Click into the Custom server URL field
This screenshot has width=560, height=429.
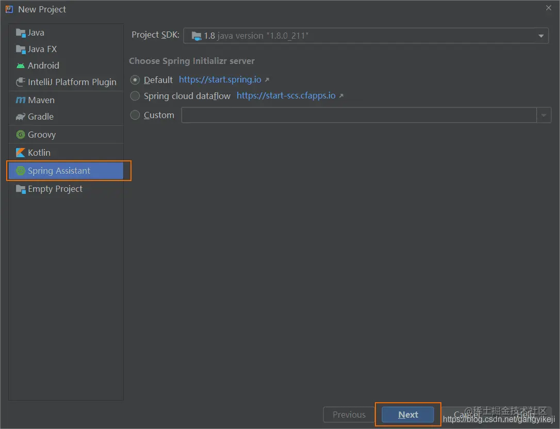click(359, 115)
